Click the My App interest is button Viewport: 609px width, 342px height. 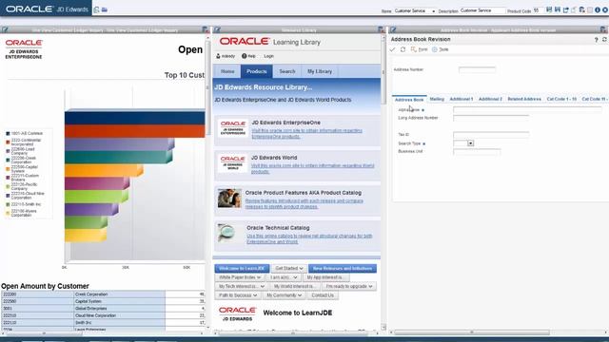(325, 277)
